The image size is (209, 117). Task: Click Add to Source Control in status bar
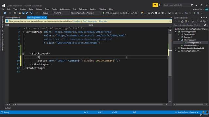(x=187, y=112)
